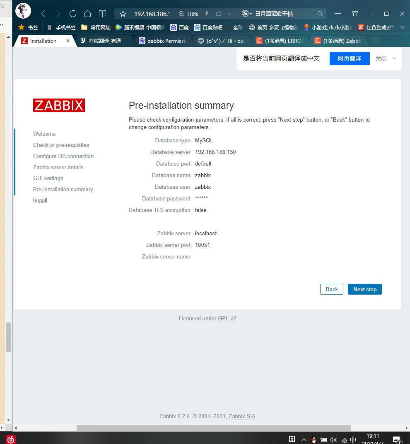Go to the browser home page
410x444 pixels.
tap(88, 14)
